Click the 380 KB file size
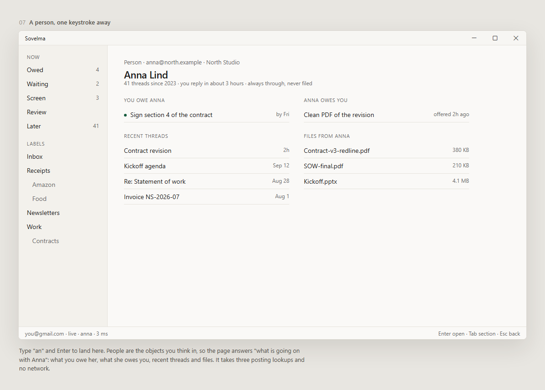This screenshot has height=390, width=545. click(x=461, y=150)
